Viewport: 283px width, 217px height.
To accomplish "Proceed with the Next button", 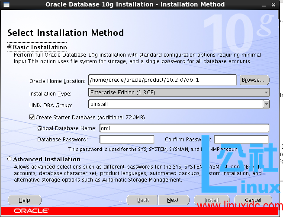I will click(174, 200).
